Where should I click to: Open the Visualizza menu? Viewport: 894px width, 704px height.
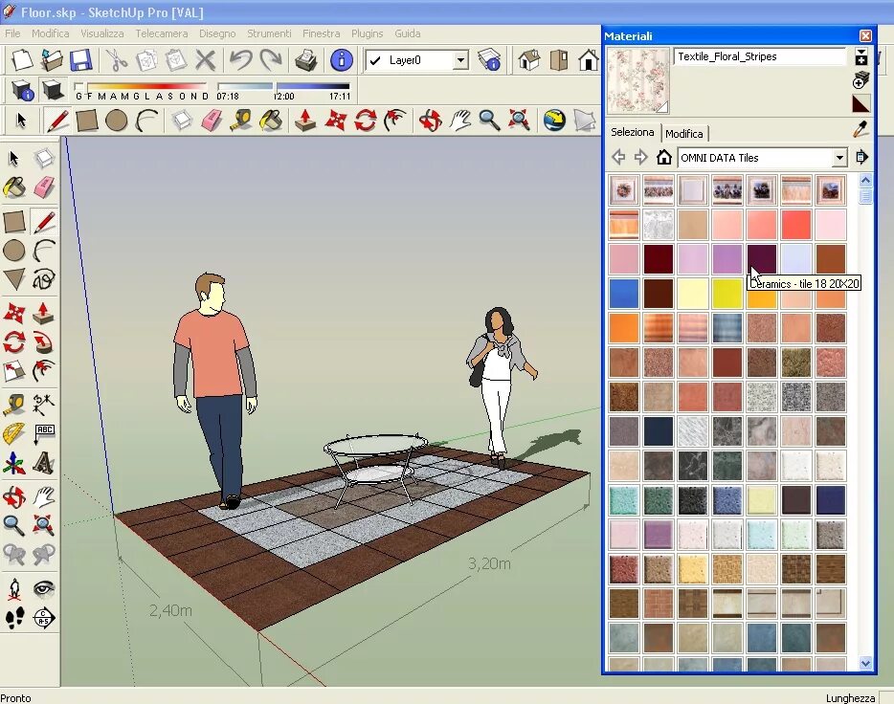(x=102, y=33)
